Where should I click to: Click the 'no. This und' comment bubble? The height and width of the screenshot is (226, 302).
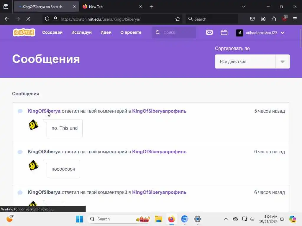coord(65,128)
